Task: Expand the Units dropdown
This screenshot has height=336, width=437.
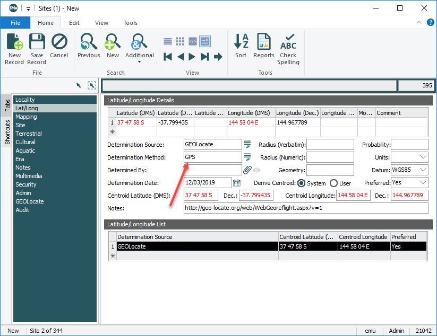Action: point(423,157)
